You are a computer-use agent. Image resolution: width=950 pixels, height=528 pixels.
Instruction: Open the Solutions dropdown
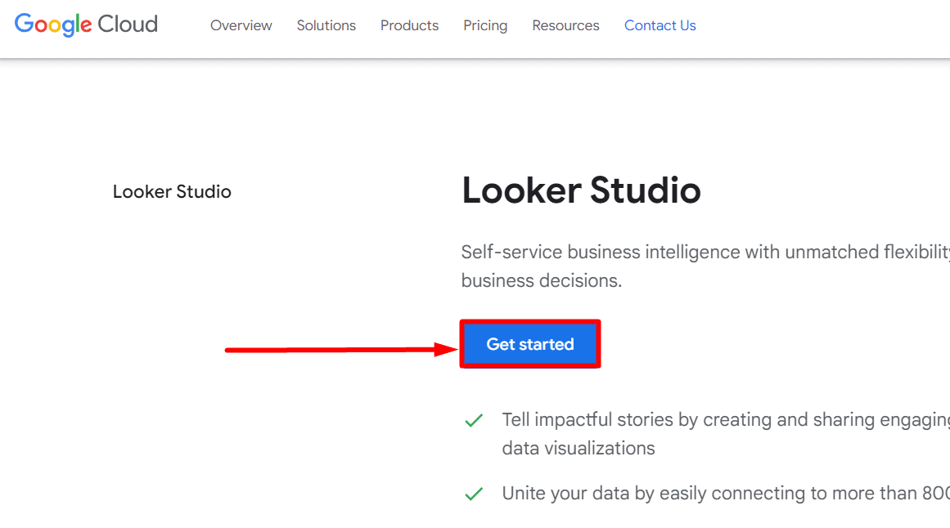coord(326,25)
